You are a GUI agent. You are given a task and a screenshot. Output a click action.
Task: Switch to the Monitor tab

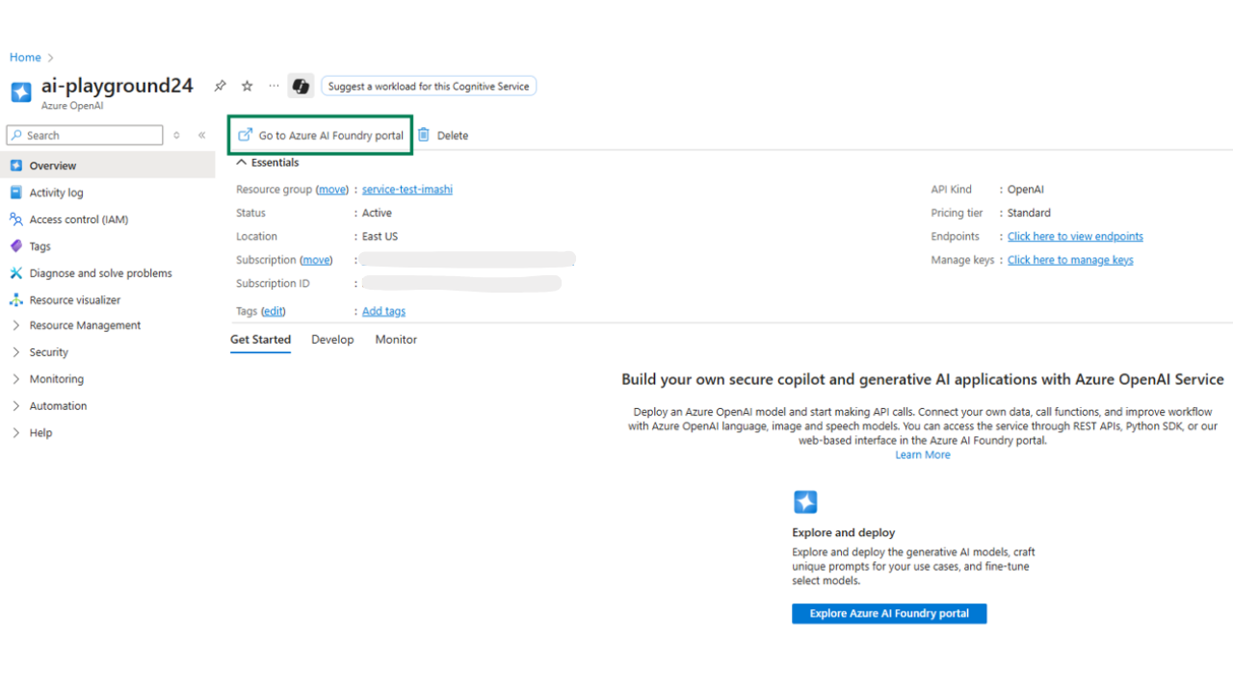tap(396, 340)
